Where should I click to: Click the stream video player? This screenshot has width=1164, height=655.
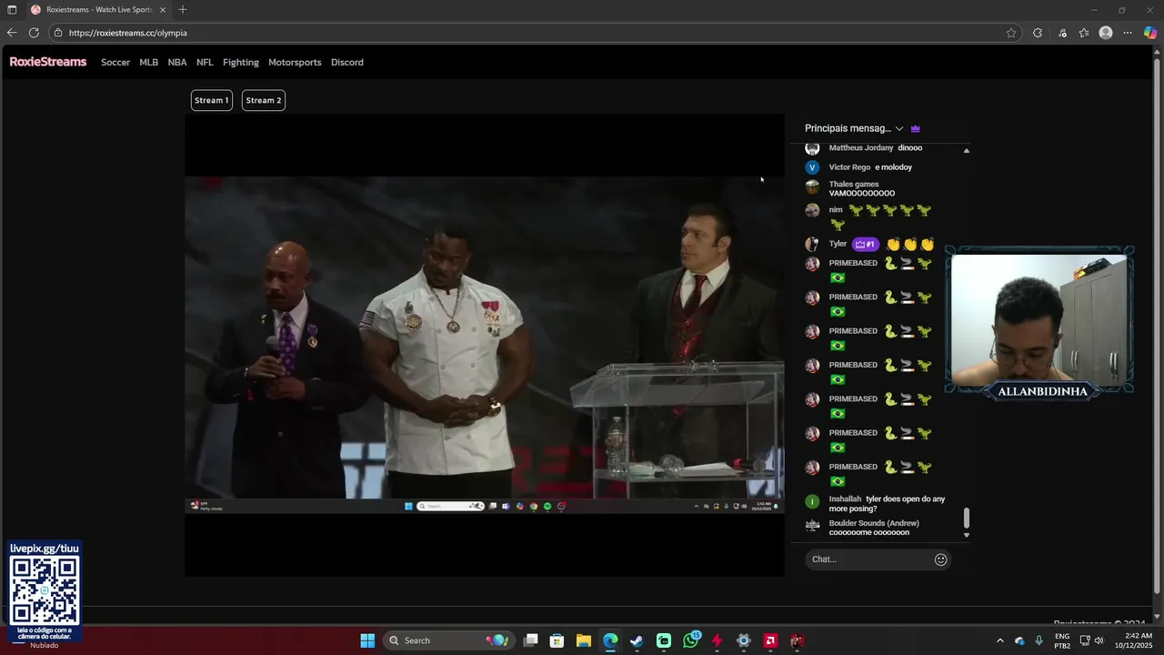click(x=485, y=345)
